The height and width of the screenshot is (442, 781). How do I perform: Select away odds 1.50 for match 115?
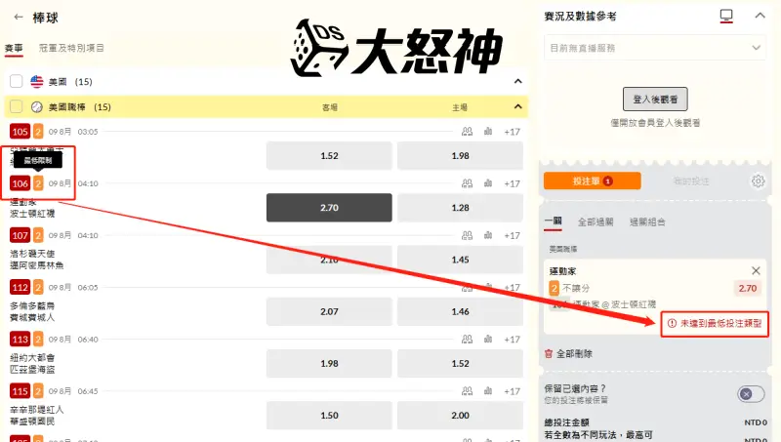click(x=329, y=415)
